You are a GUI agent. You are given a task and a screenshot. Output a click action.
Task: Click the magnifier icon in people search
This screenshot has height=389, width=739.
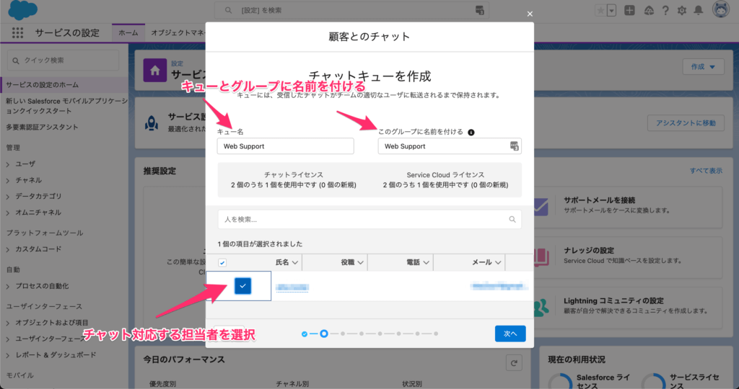point(512,219)
